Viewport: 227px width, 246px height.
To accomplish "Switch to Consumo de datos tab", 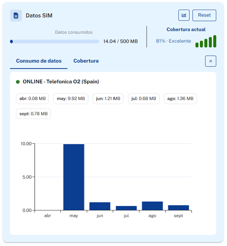I will [39, 61].
